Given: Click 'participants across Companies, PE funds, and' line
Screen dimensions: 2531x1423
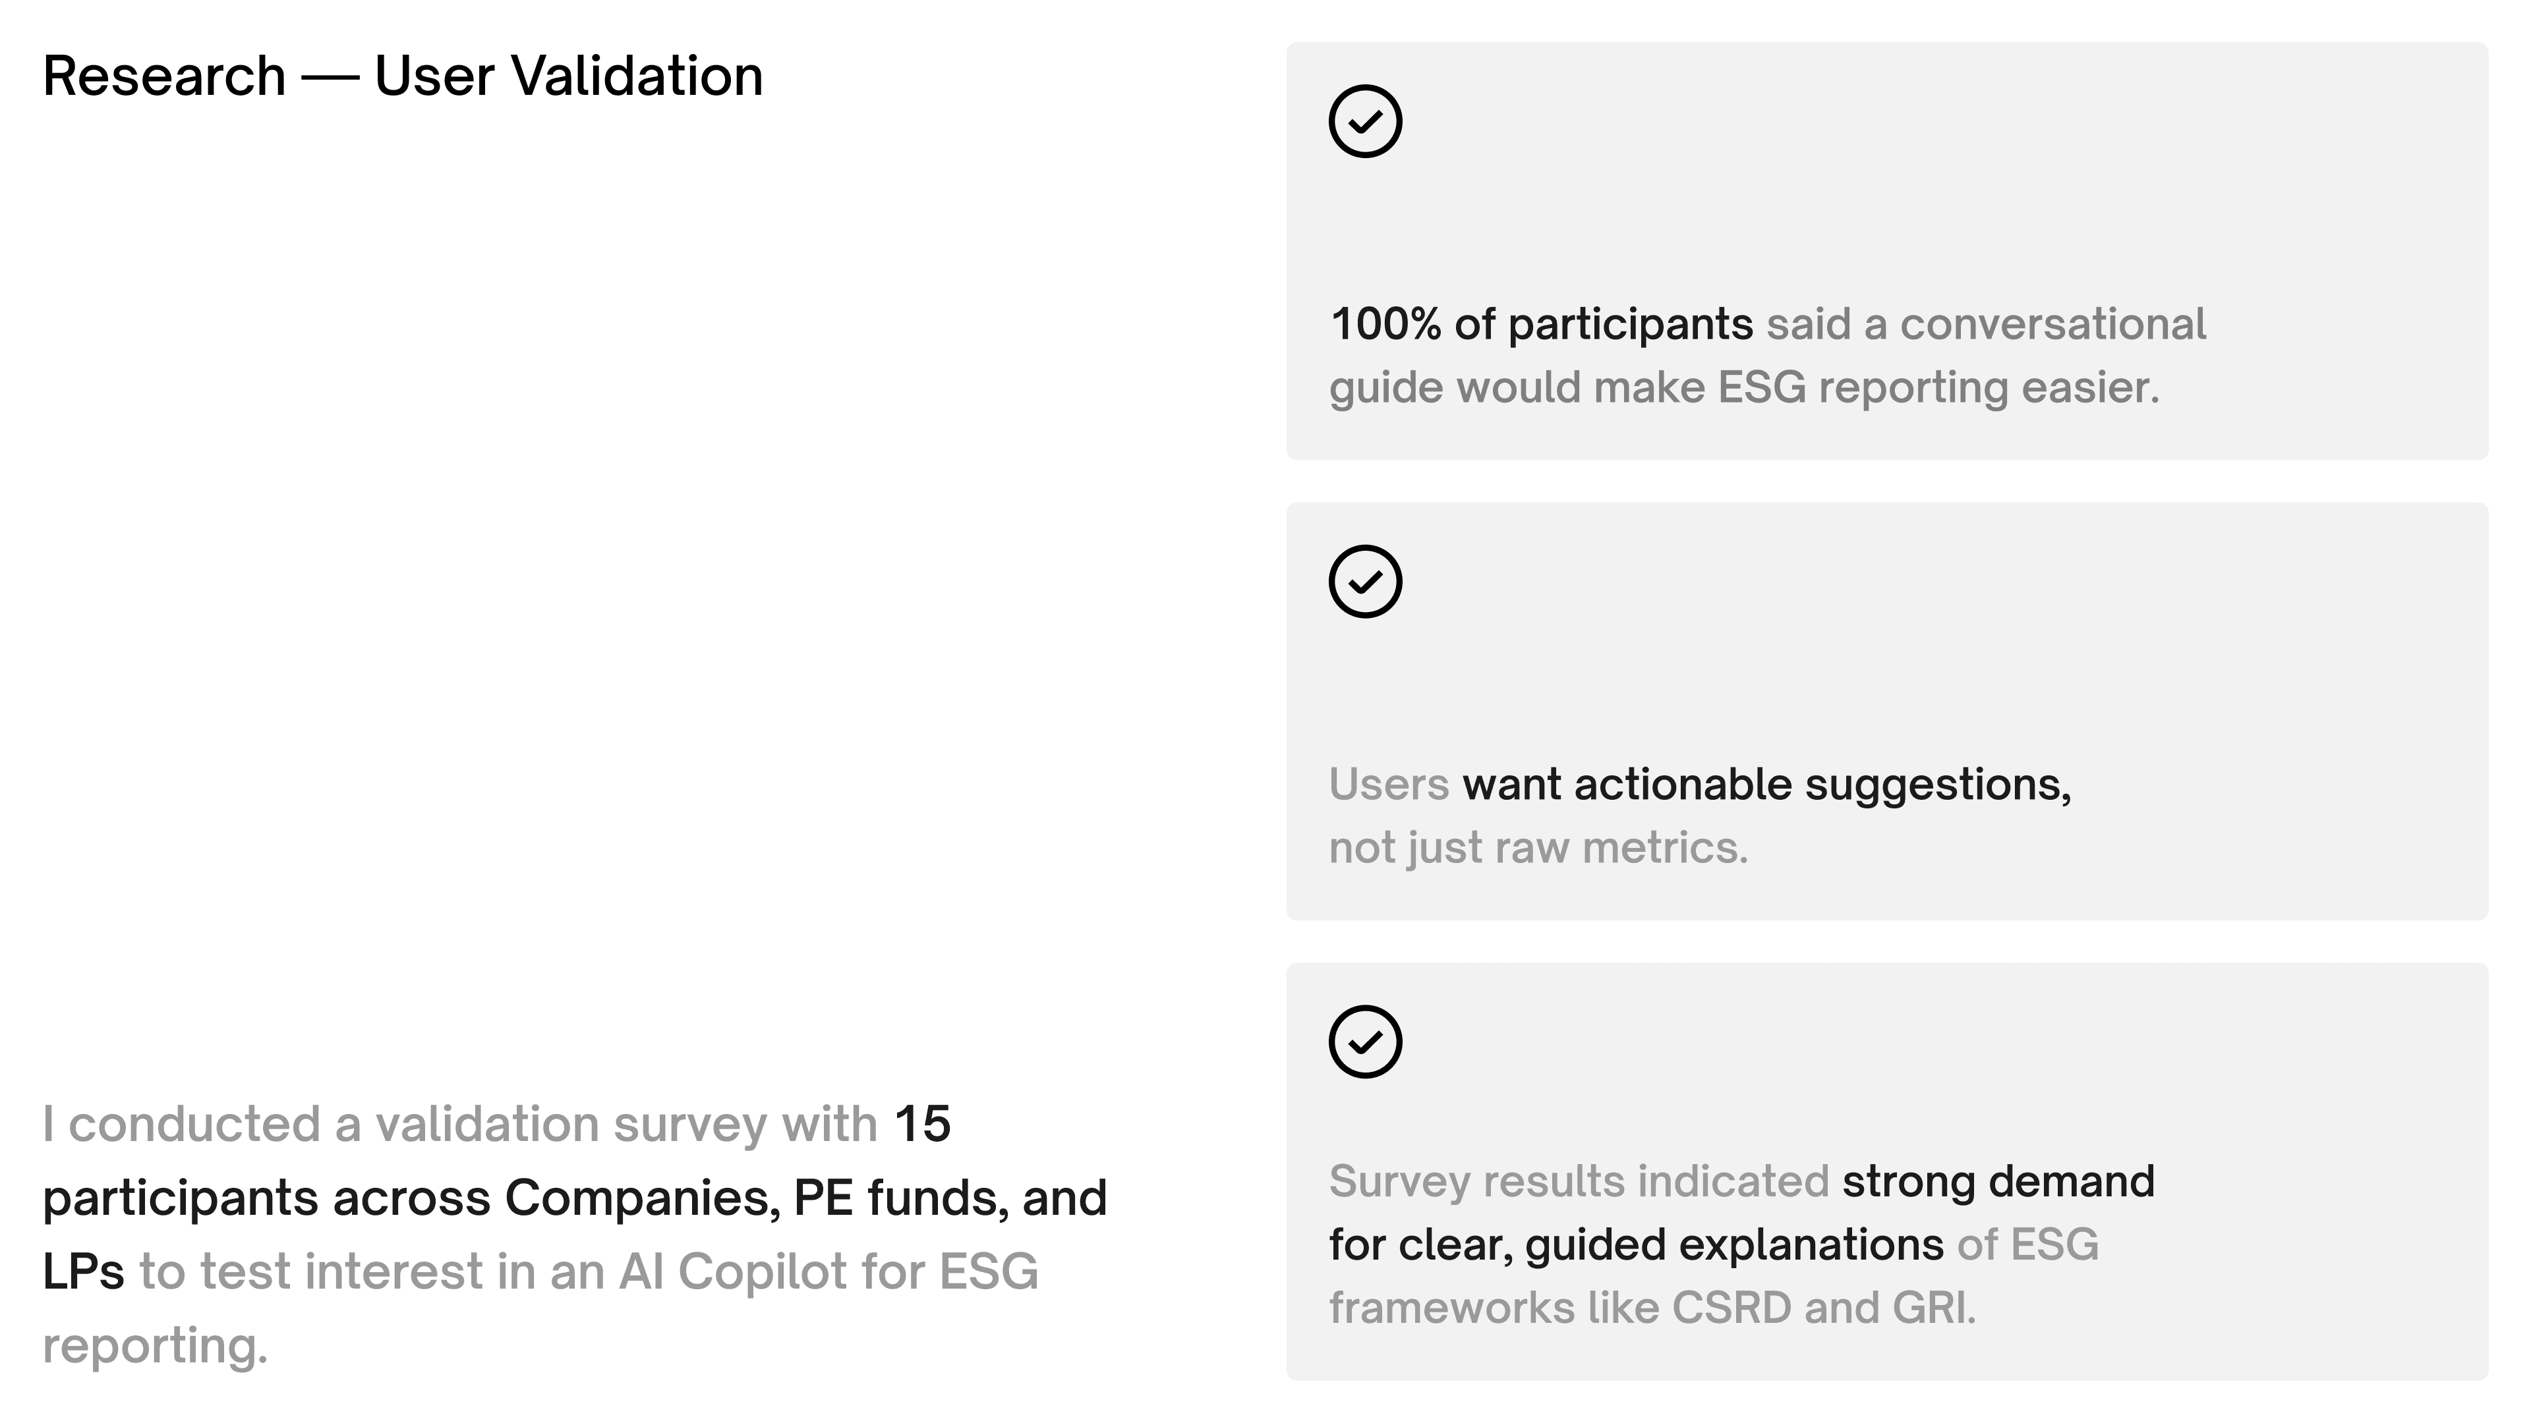Looking at the screenshot, I should tap(575, 1198).
